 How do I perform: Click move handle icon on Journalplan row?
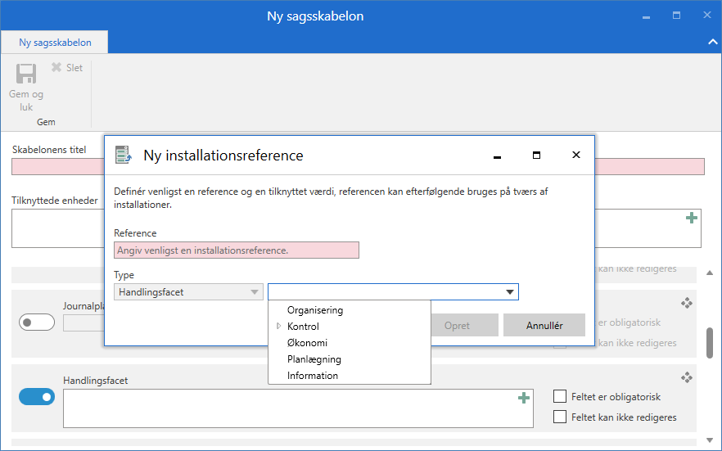tap(687, 303)
